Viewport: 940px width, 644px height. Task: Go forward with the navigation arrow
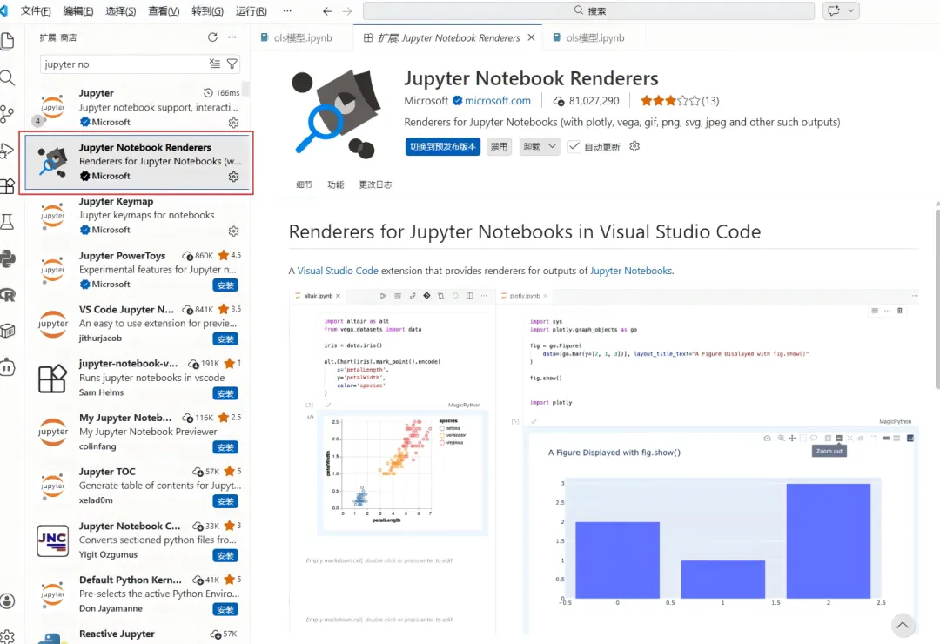(x=347, y=10)
